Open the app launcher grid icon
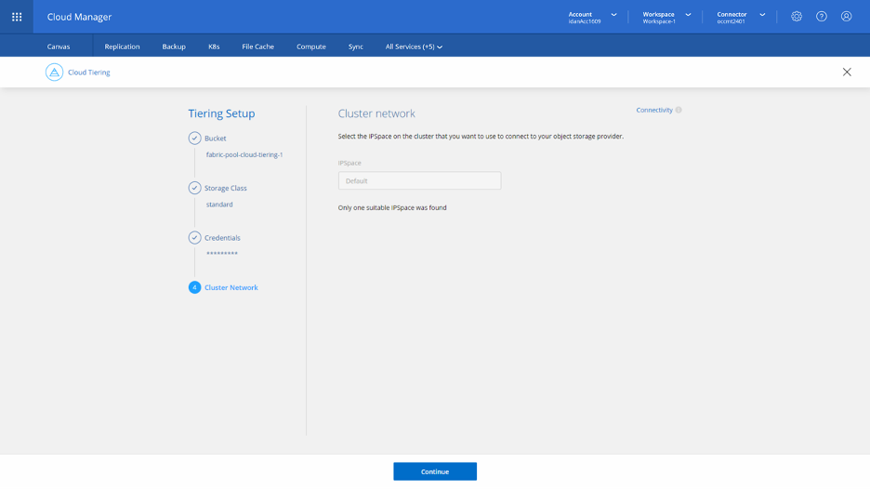Image resolution: width=870 pixels, height=489 pixels. coord(17,17)
